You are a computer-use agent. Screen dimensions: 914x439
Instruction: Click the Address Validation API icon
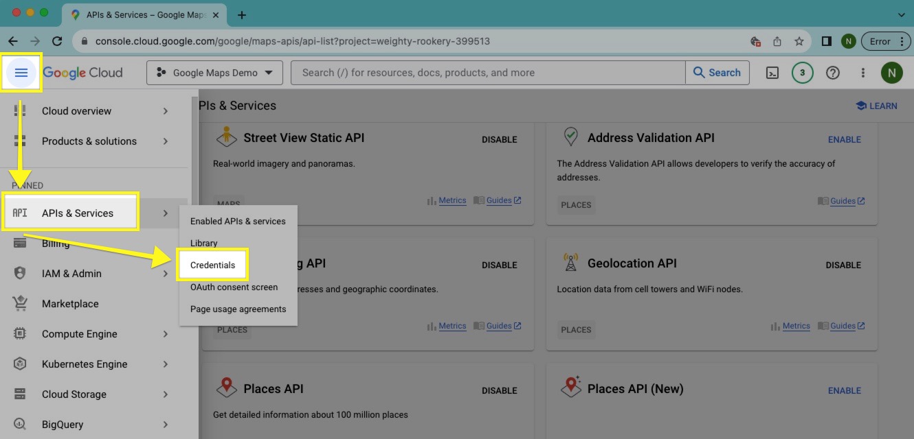[x=570, y=137]
